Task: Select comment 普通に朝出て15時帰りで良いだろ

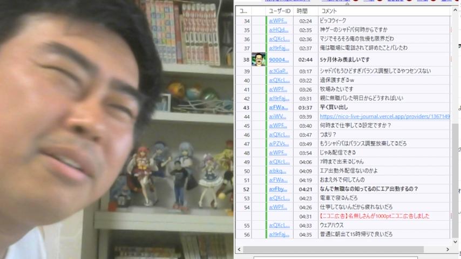Action: 356,234
